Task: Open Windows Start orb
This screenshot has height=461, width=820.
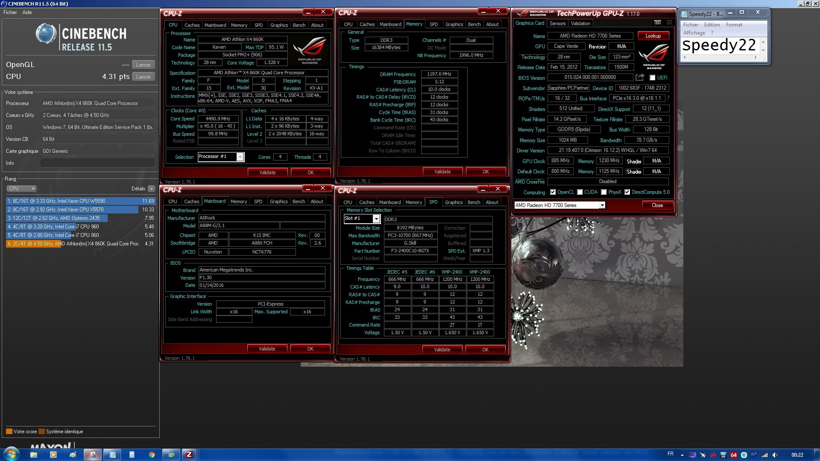Action: pyautogui.click(x=11, y=454)
